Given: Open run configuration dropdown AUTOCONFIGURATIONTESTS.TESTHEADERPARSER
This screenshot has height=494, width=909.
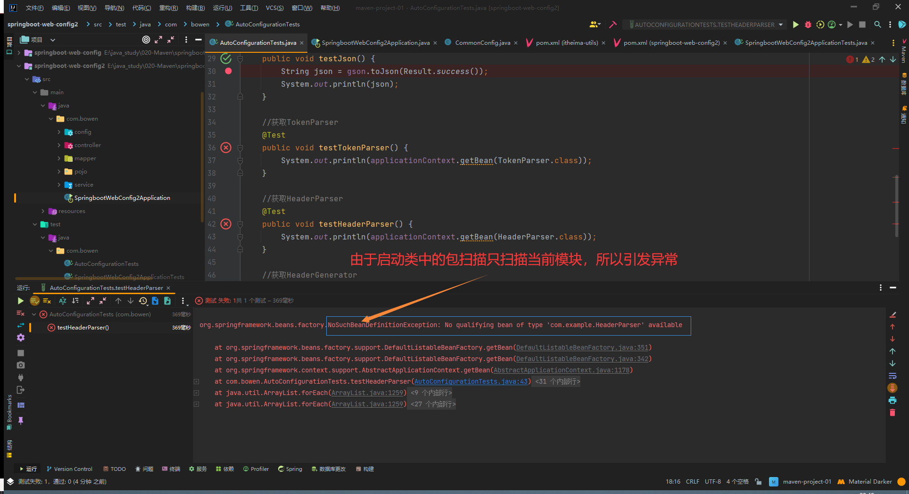Looking at the screenshot, I should tap(706, 25).
